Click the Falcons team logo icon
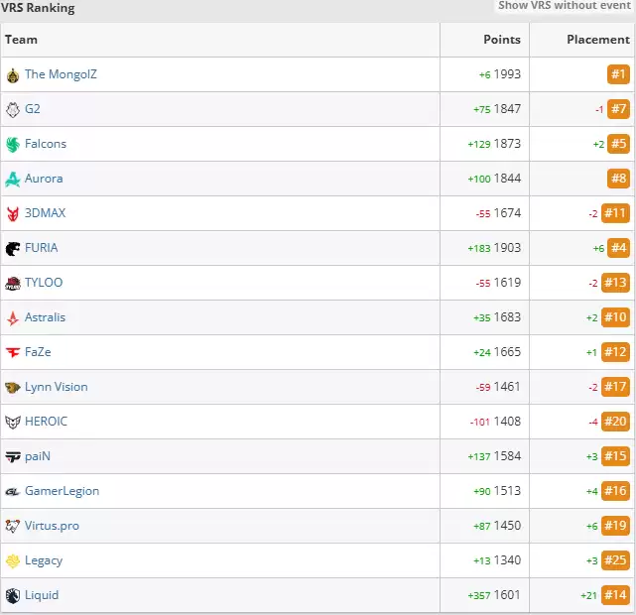The image size is (636, 615). coord(12,145)
